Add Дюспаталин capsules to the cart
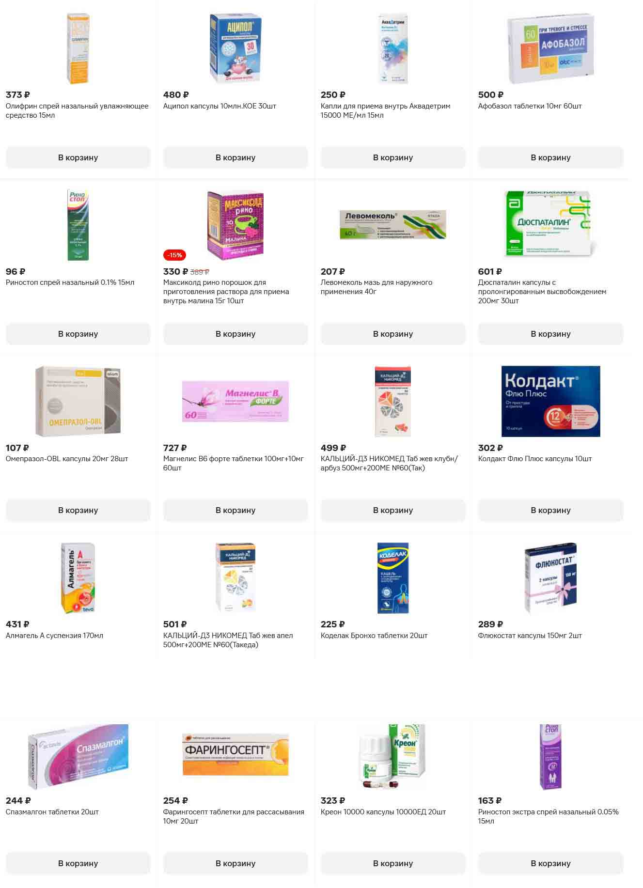This screenshot has width=643, height=888. coord(550,334)
